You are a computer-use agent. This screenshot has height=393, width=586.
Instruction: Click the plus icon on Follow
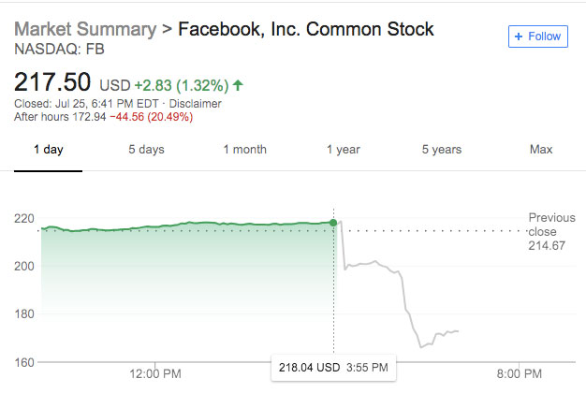(x=520, y=36)
